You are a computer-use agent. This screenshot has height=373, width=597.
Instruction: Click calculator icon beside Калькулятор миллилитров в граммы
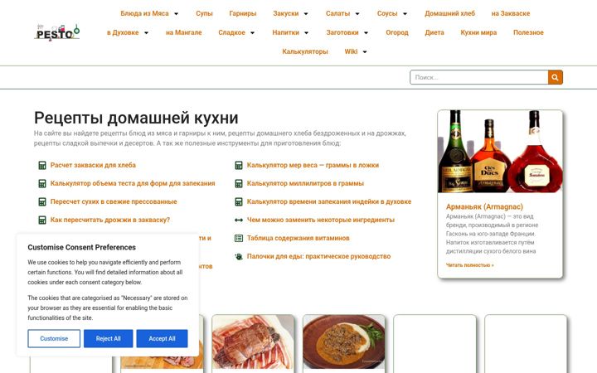click(x=239, y=183)
